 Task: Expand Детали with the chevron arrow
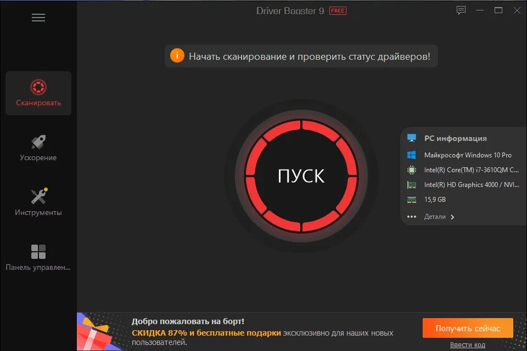(x=452, y=217)
